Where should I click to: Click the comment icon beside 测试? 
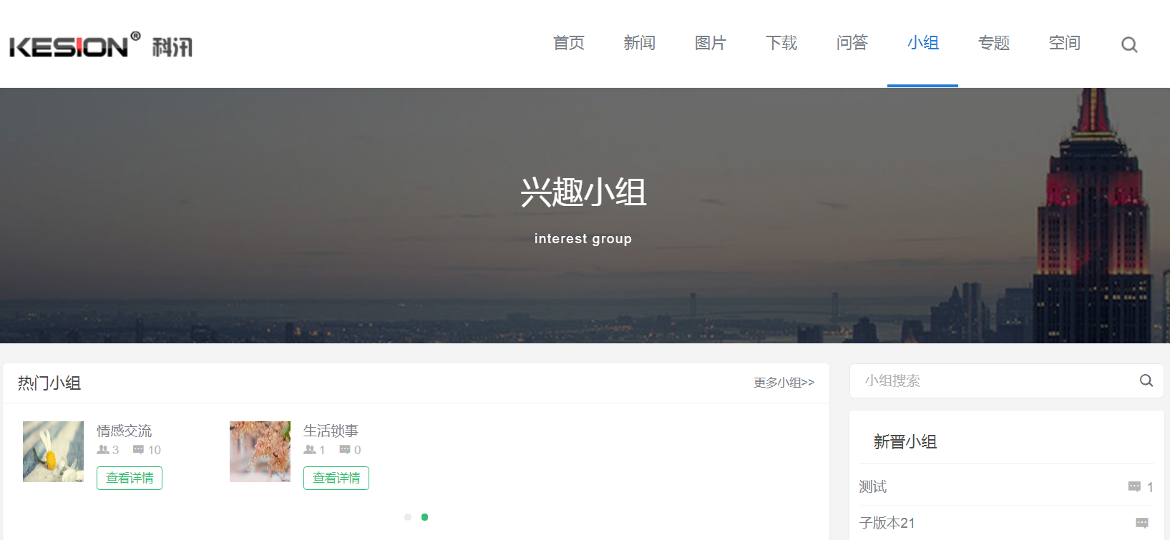[x=1134, y=487]
